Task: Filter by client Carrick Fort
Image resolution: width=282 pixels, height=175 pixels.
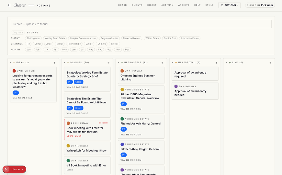Action: pyautogui.click(x=170, y=38)
